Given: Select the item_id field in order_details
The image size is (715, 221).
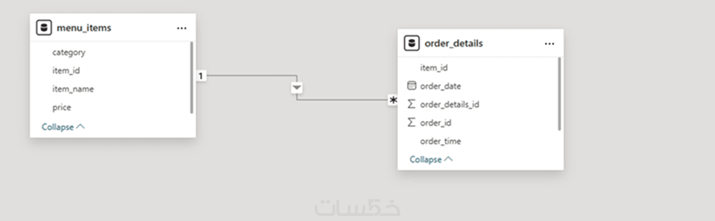Looking at the screenshot, I should coord(434,68).
